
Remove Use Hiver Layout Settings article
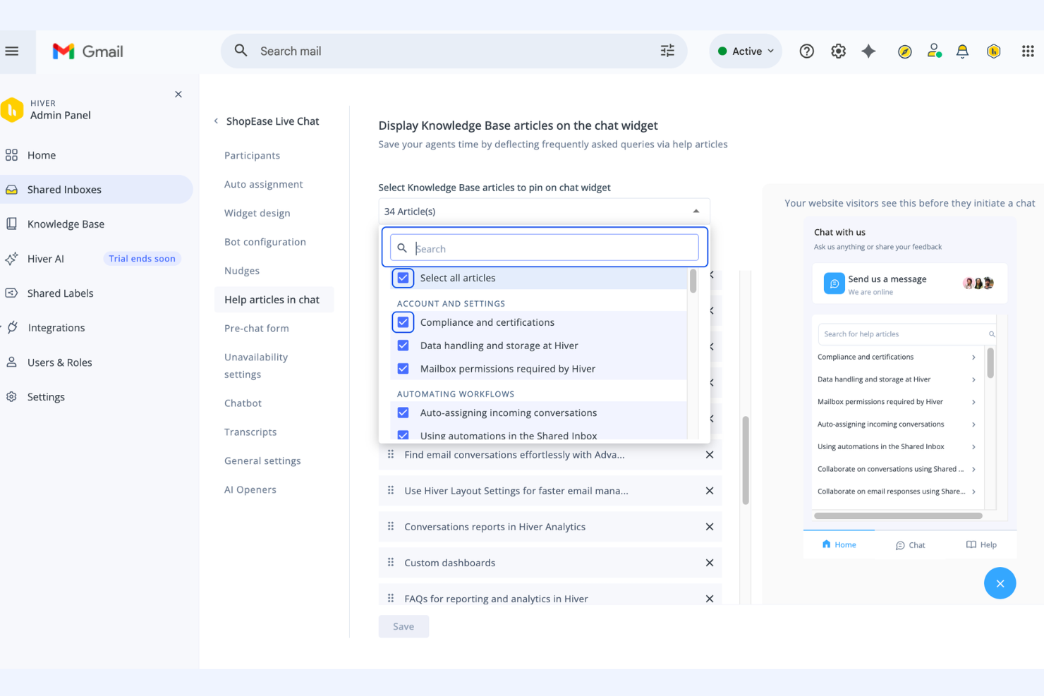tap(710, 491)
